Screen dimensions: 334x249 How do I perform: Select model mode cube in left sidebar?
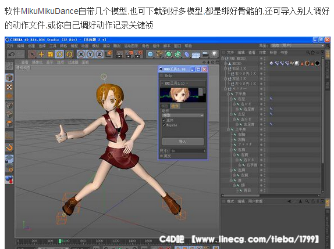point(9,78)
